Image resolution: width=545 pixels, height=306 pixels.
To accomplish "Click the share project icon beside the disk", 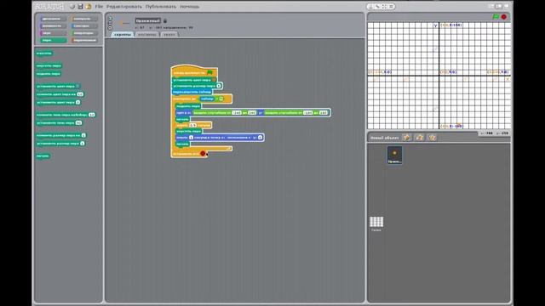I will [88, 7].
